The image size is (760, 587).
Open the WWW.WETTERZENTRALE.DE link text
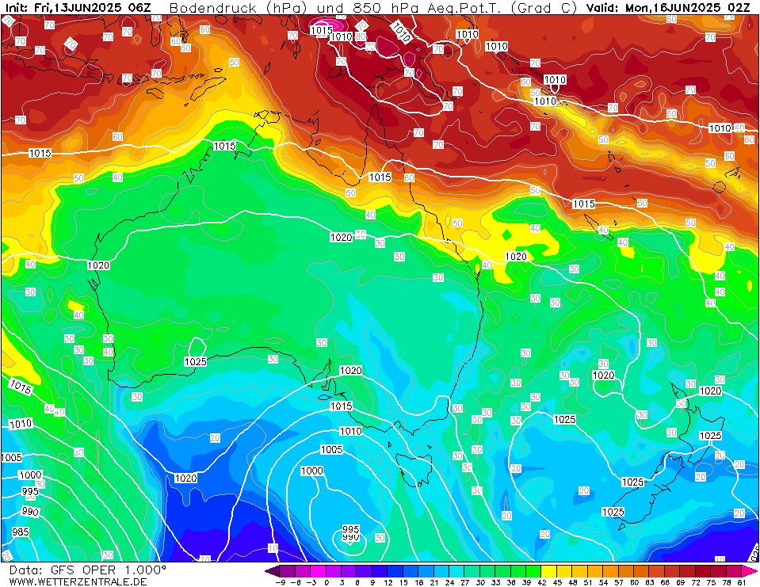click(x=78, y=581)
